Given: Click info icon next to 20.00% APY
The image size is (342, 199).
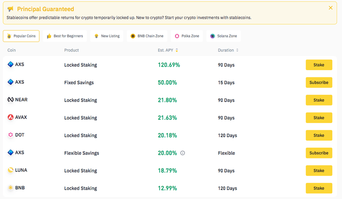Looking at the screenshot, I should (182, 153).
